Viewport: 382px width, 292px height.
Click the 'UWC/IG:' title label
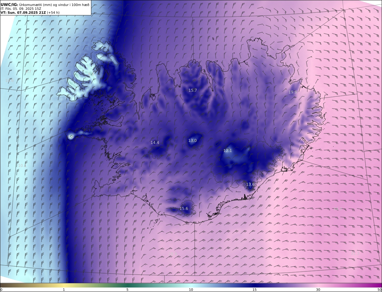pos(10,4)
